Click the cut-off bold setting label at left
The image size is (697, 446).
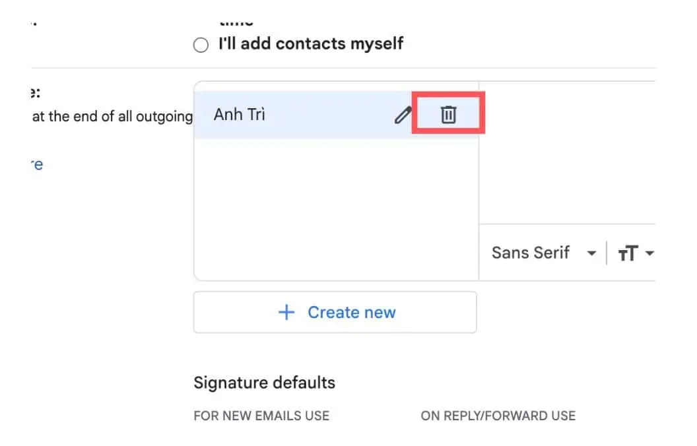(x=36, y=92)
